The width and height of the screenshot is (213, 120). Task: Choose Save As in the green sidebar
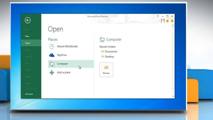(29, 56)
